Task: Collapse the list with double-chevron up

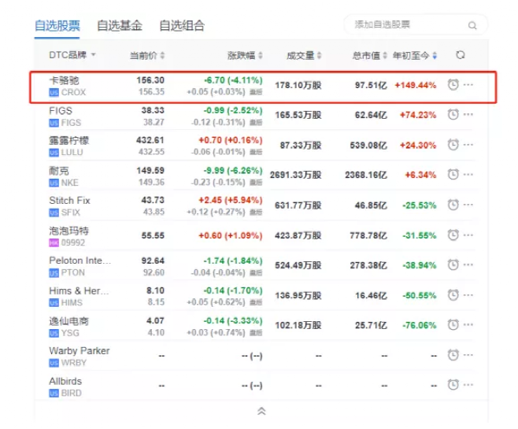Action: pyautogui.click(x=261, y=411)
